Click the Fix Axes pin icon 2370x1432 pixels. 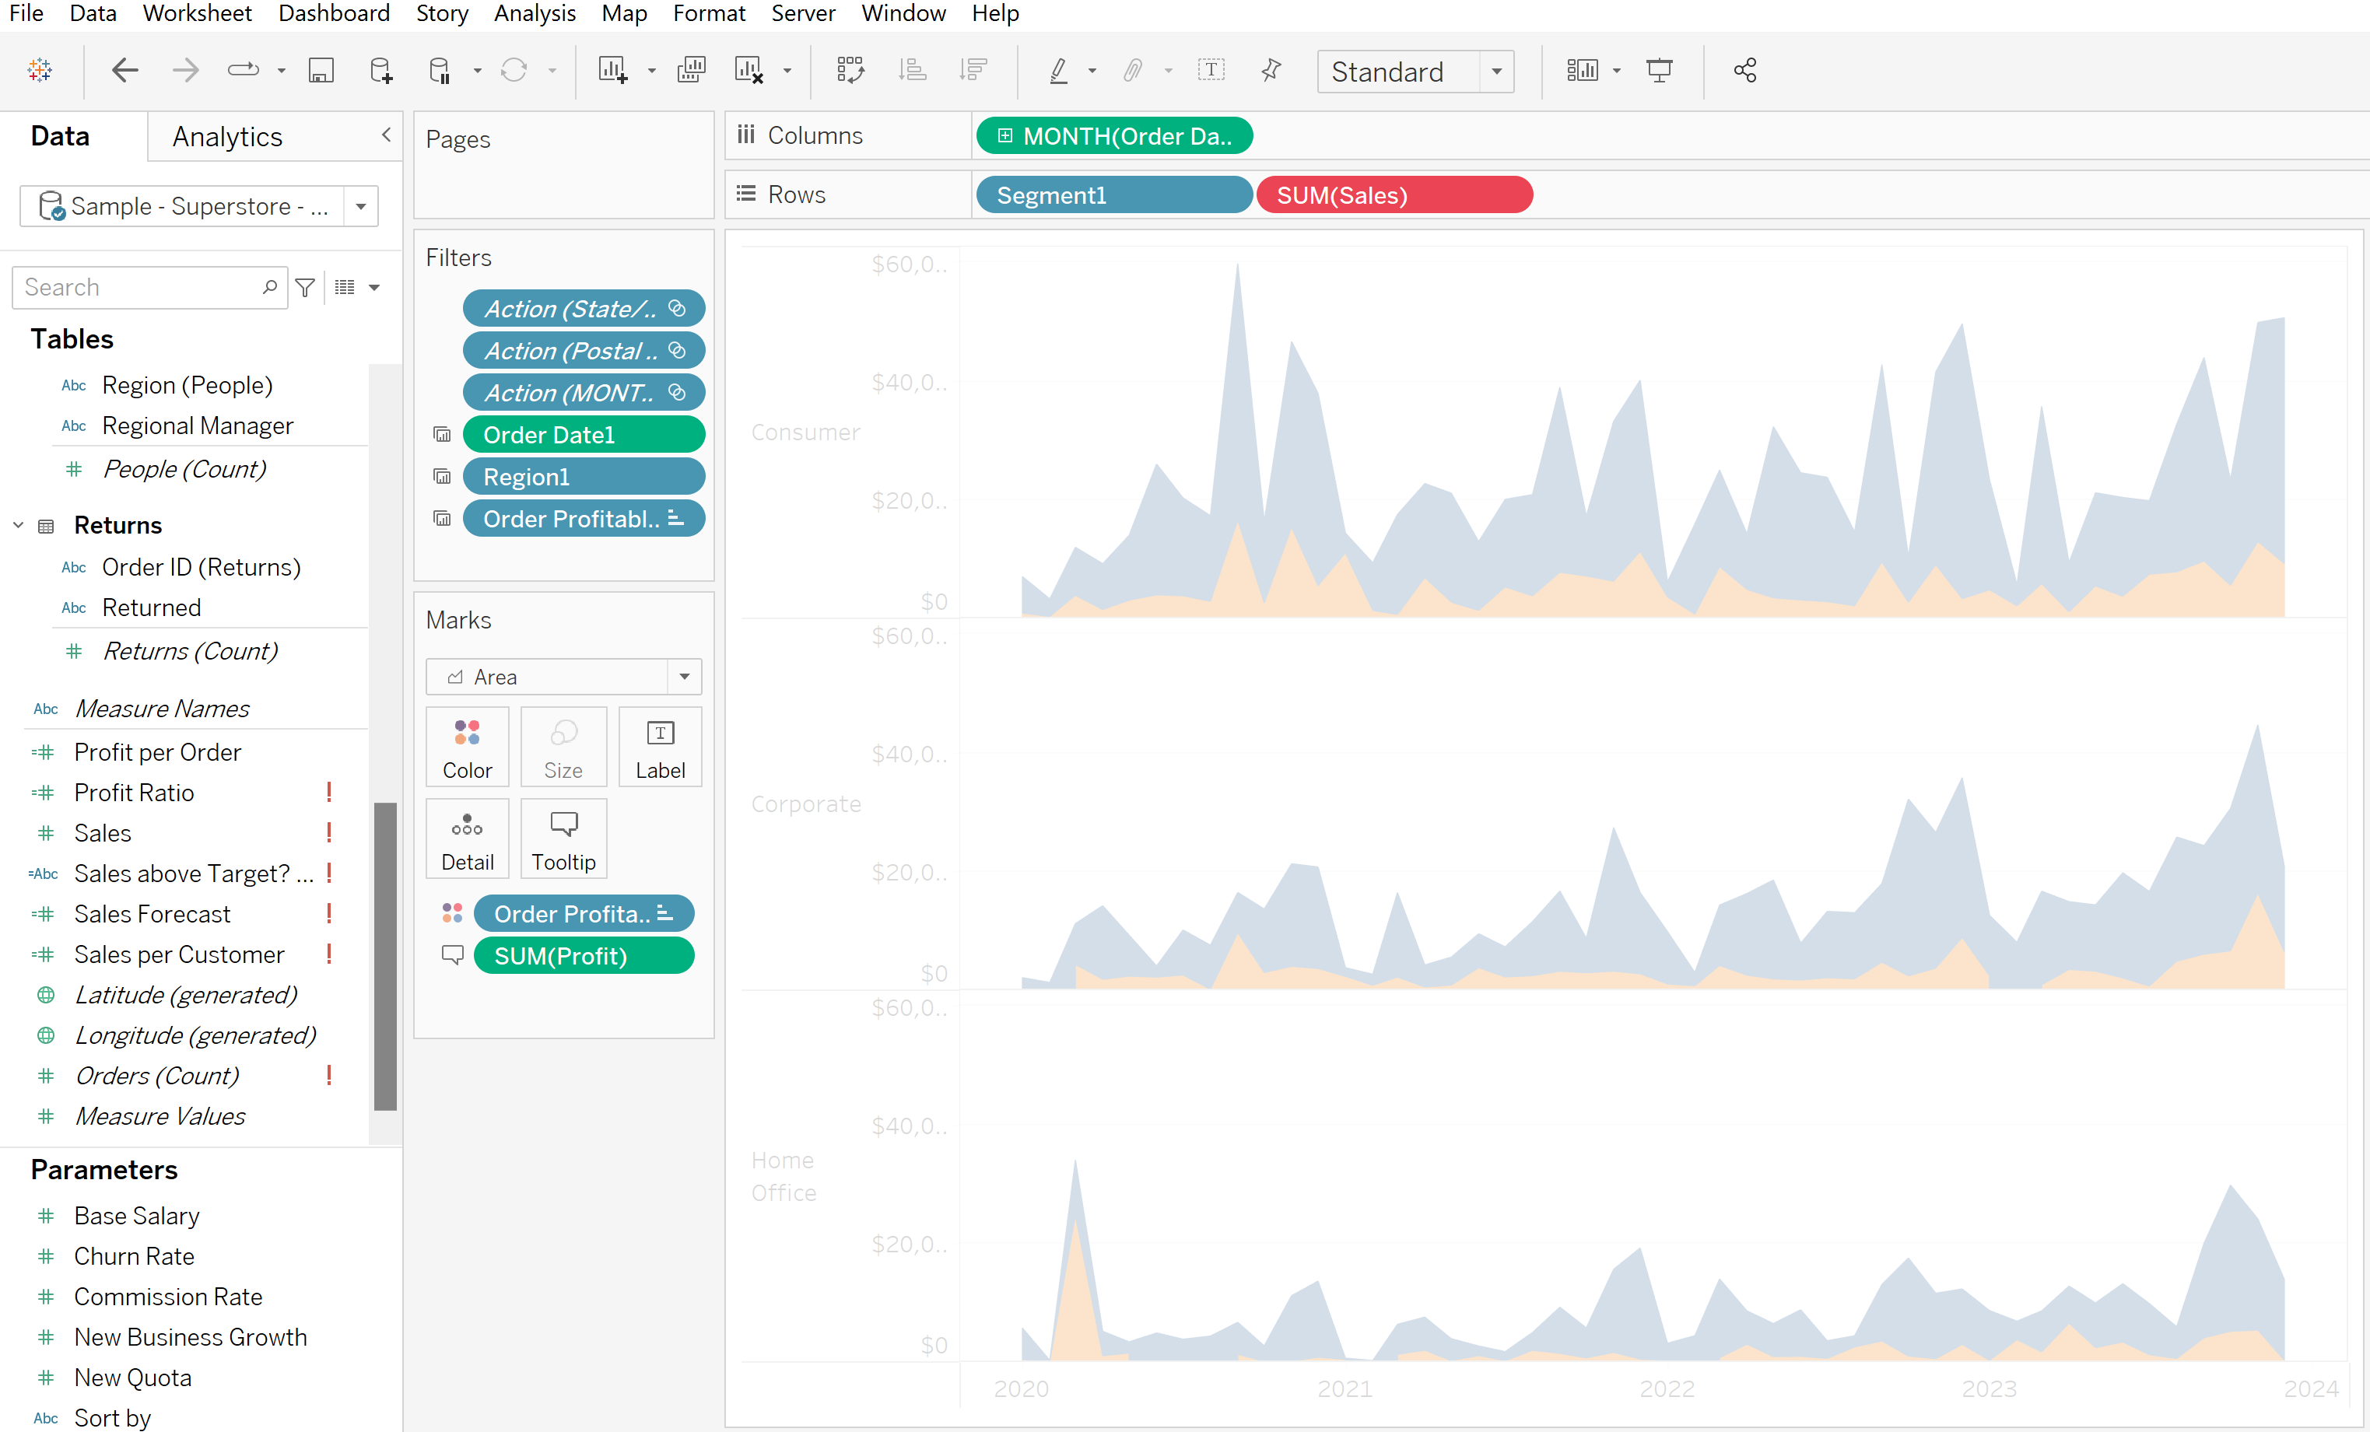1271,70
